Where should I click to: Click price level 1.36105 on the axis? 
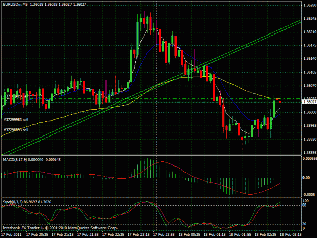(x=310, y=72)
